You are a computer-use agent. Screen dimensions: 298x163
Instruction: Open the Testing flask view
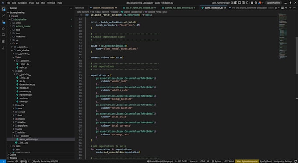(3, 48)
